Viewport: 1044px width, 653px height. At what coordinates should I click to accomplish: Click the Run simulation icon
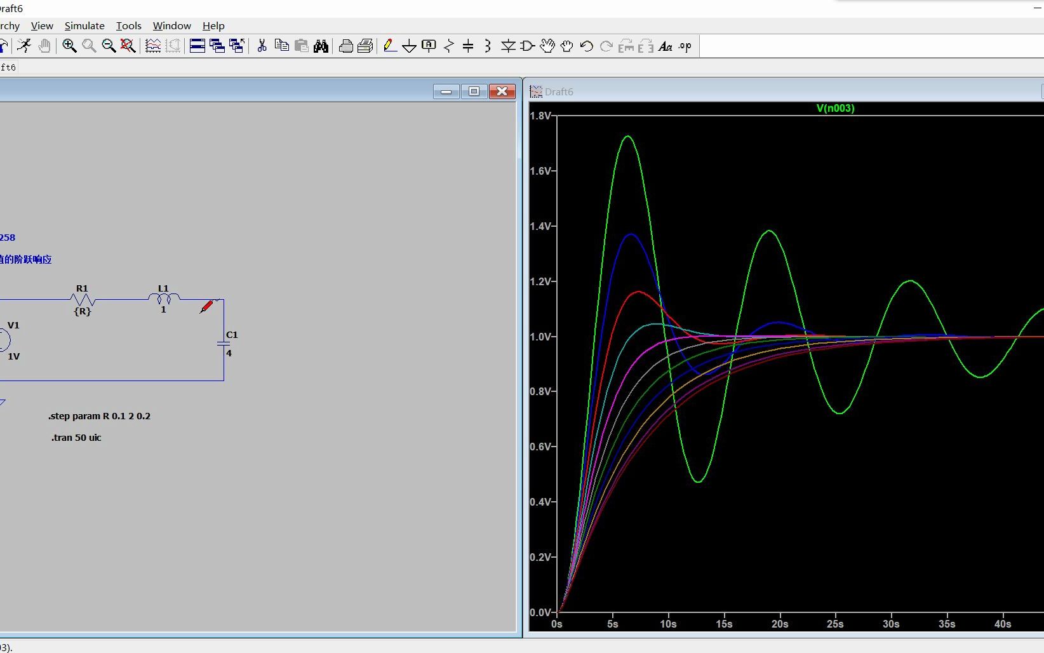(24, 46)
